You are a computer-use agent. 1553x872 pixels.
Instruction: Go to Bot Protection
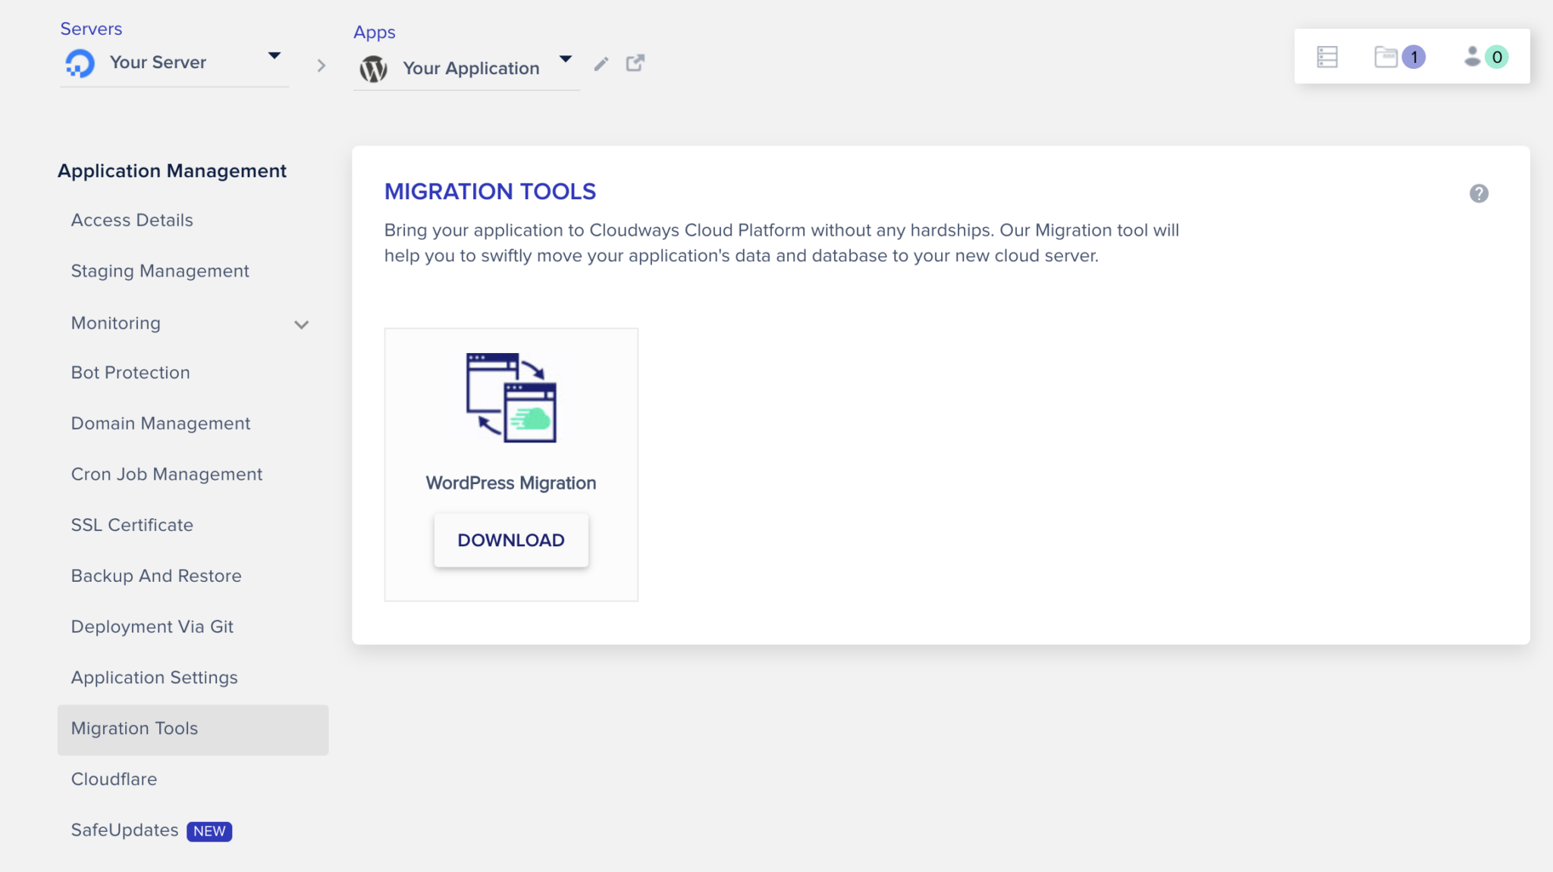click(130, 373)
